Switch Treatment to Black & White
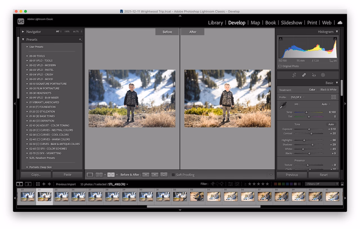 coord(328,90)
